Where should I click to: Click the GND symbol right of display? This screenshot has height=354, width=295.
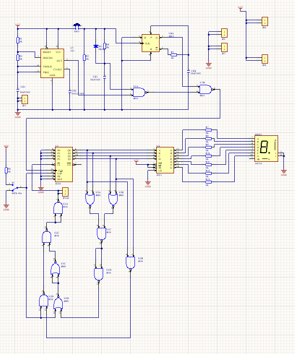coord(284,173)
